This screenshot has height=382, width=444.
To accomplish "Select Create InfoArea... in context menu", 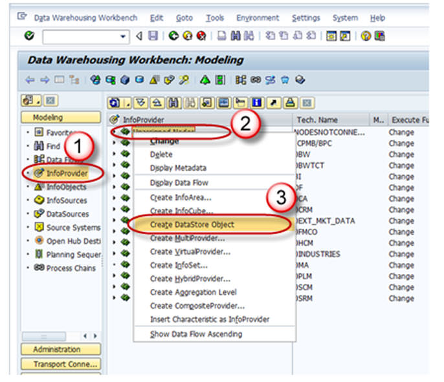I will [x=181, y=198].
